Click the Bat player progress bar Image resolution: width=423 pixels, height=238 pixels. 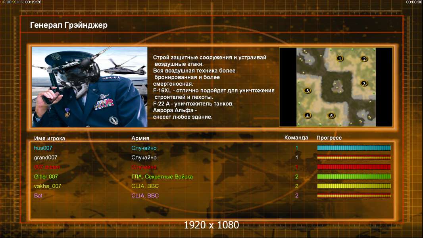pyautogui.click(x=354, y=196)
